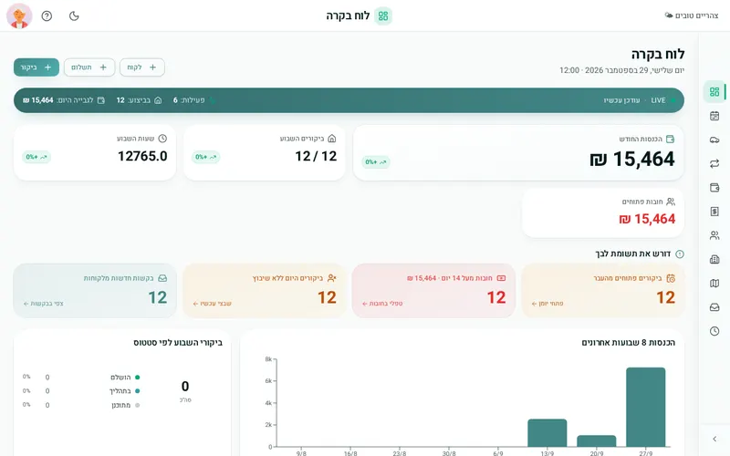Viewport: 730px width, 456px height.
Task: Click the טפלי בחובות link
Action: [382, 304]
